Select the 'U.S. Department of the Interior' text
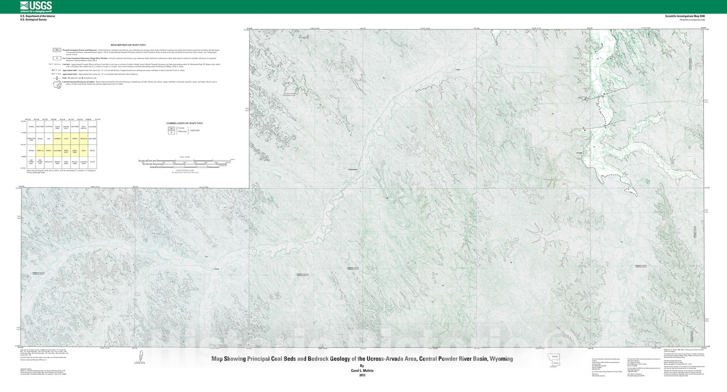Screen dimensions: 727x392 click(37, 16)
